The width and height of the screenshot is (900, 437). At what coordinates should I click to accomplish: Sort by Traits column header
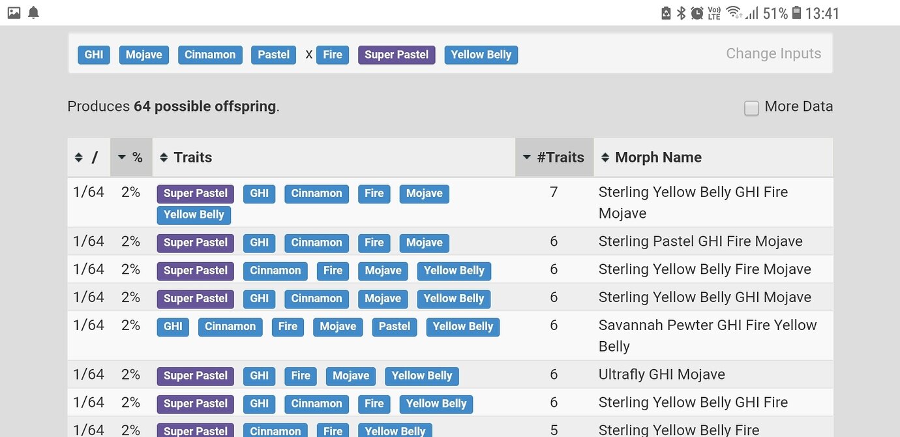coord(187,157)
